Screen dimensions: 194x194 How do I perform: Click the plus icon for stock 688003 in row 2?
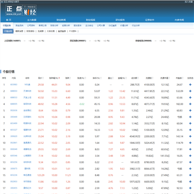point(190,91)
